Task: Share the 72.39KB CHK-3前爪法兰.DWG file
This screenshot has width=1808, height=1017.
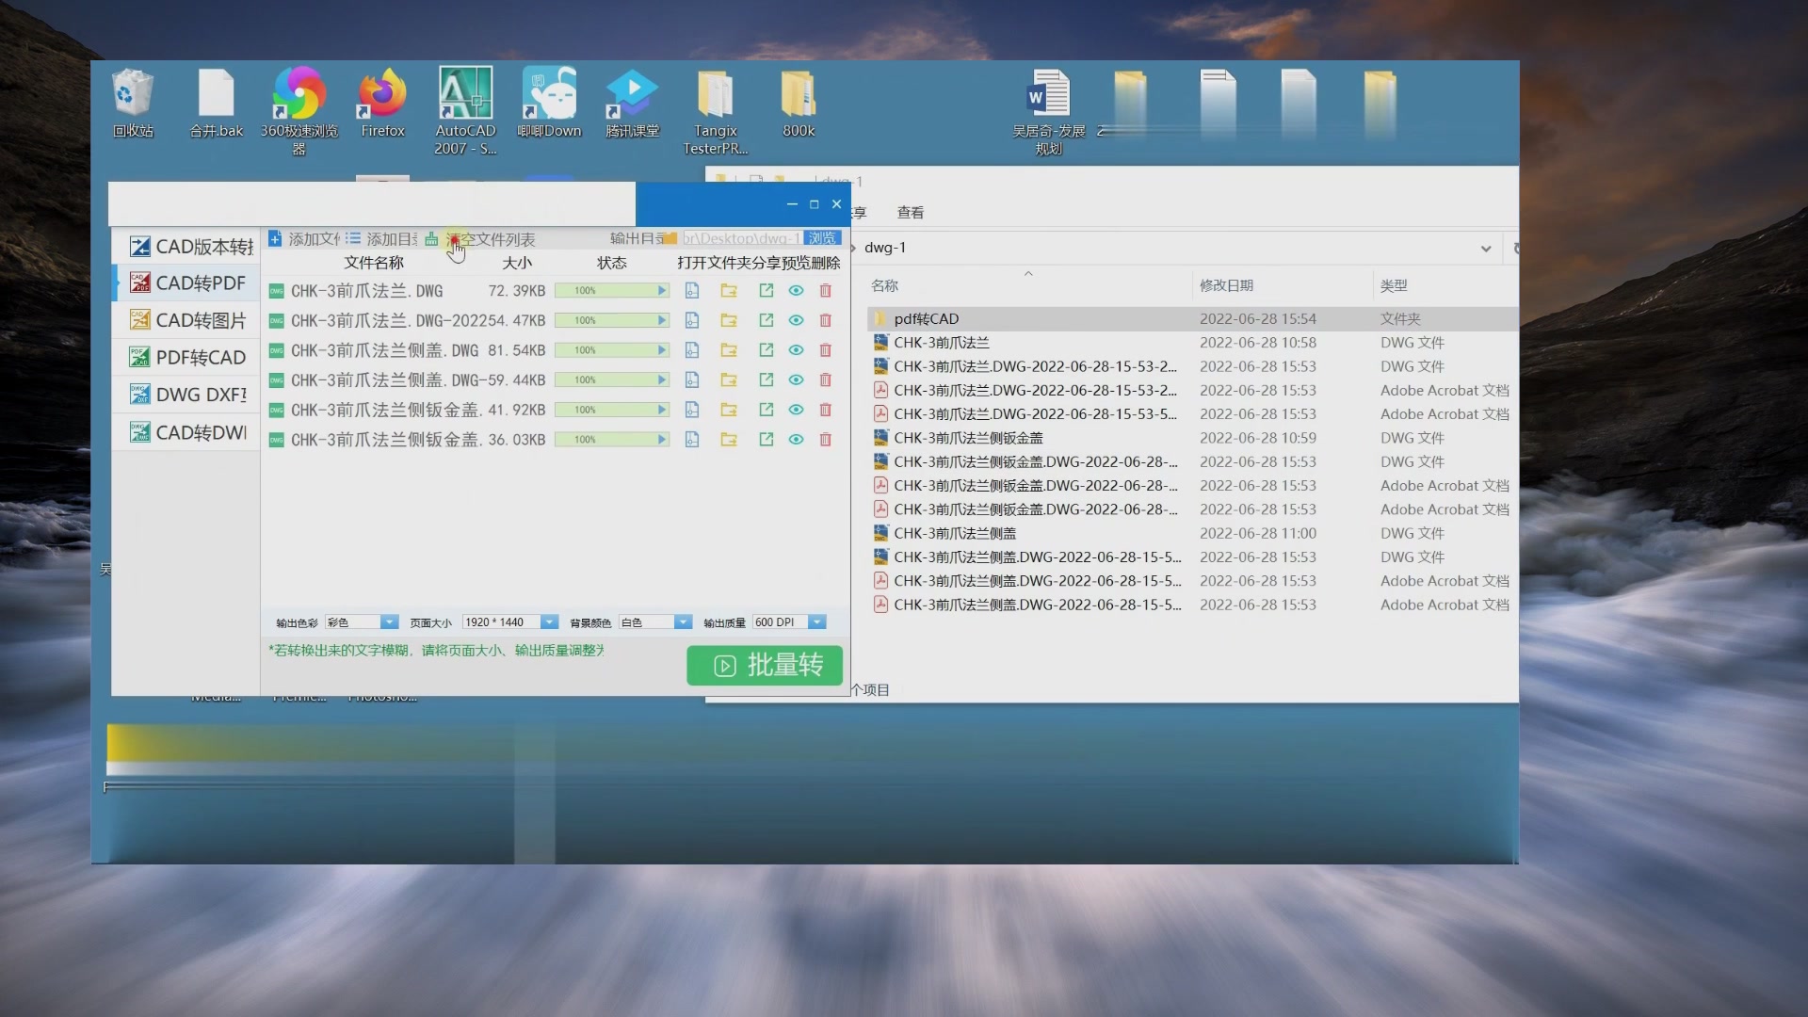Action: tap(766, 291)
